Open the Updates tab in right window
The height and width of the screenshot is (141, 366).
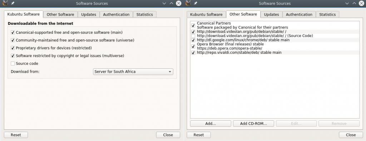pos(272,15)
